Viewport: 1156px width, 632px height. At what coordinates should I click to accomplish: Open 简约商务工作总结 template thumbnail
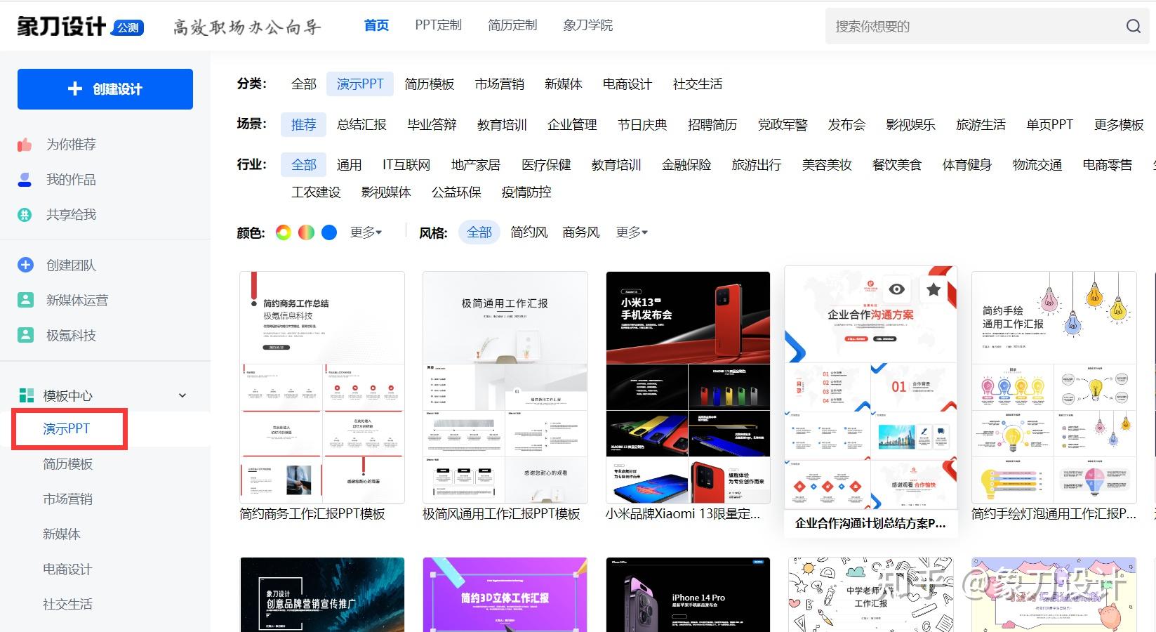[x=322, y=387]
